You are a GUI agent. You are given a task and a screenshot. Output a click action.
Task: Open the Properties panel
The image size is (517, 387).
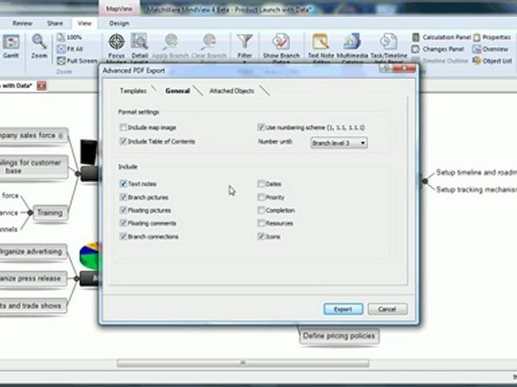click(x=492, y=38)
